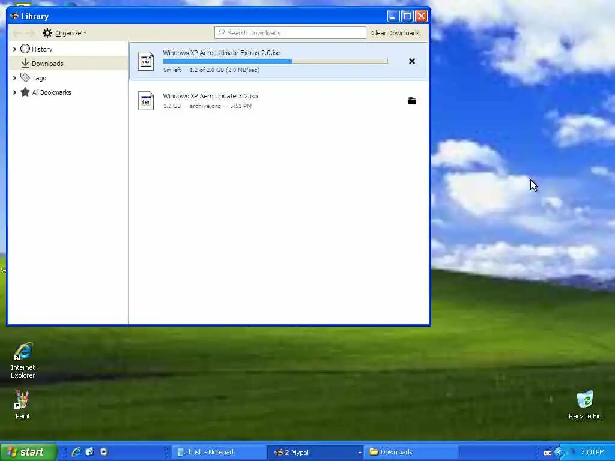Expand the Tags tree node
615x461 pixels.
click(14, 78)
